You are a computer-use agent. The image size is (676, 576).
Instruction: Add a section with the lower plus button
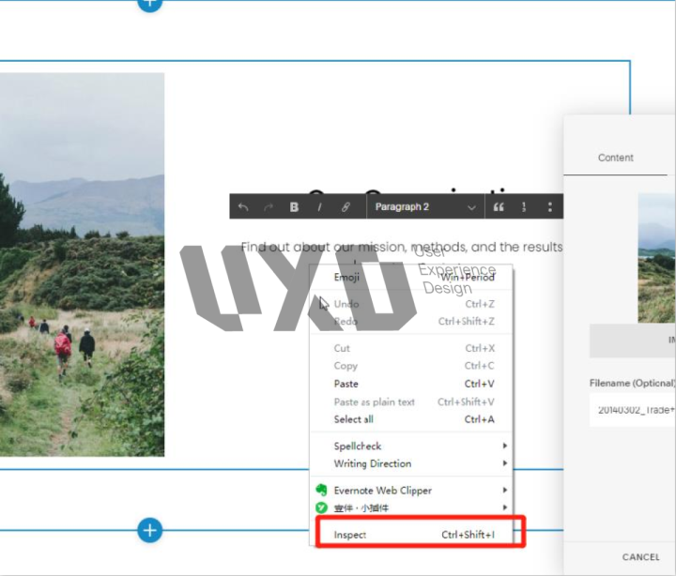(x=149, y=530)
